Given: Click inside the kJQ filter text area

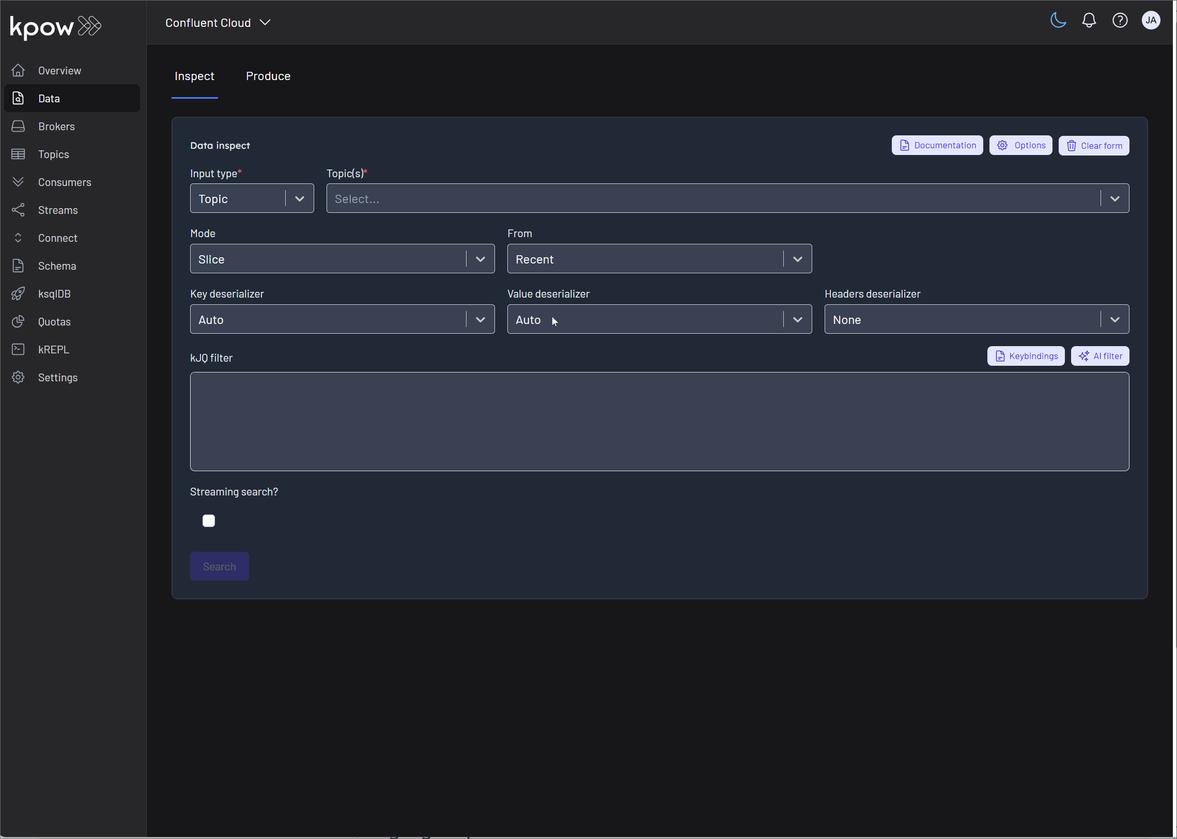Looking at the screenshot, I should click(x=659, y=422).
